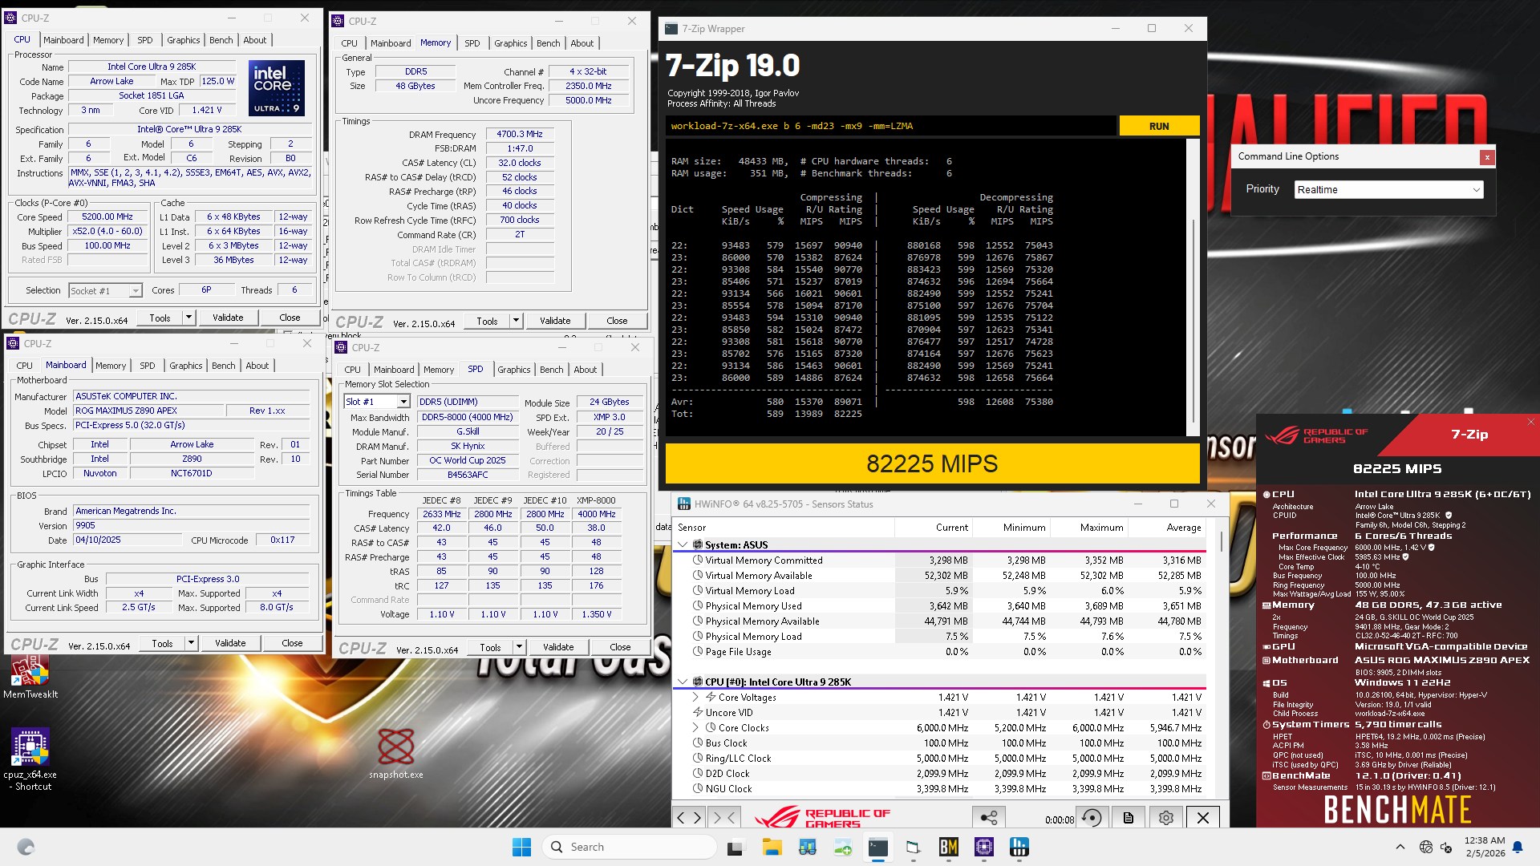
Task: Open Task View in taskbar
Action: pos(735,847)
